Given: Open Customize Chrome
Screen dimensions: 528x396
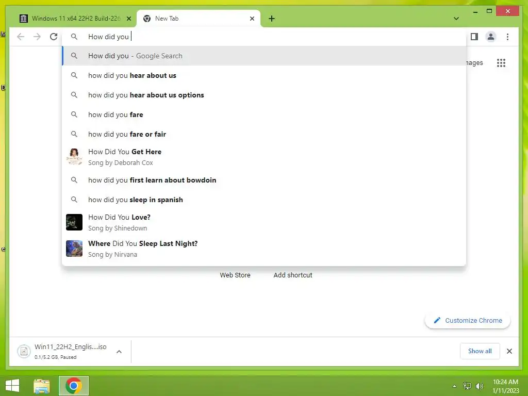Looking at the screenshot, I should click(x=468, y=321).
